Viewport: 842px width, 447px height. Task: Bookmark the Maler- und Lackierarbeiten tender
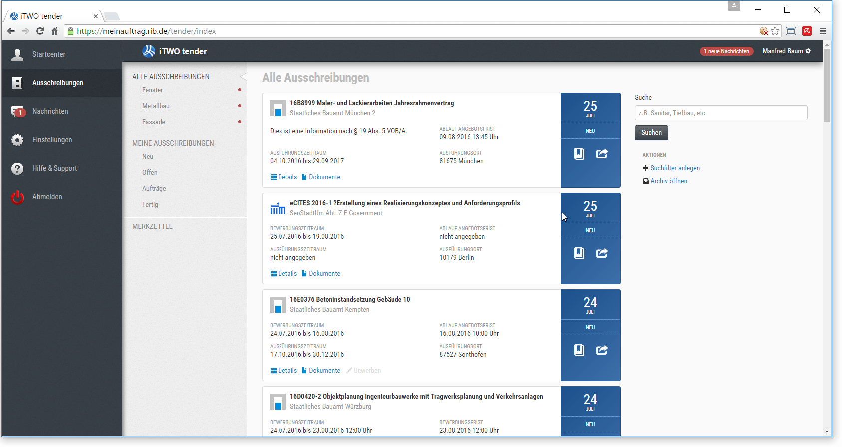(x=579, y=154)
